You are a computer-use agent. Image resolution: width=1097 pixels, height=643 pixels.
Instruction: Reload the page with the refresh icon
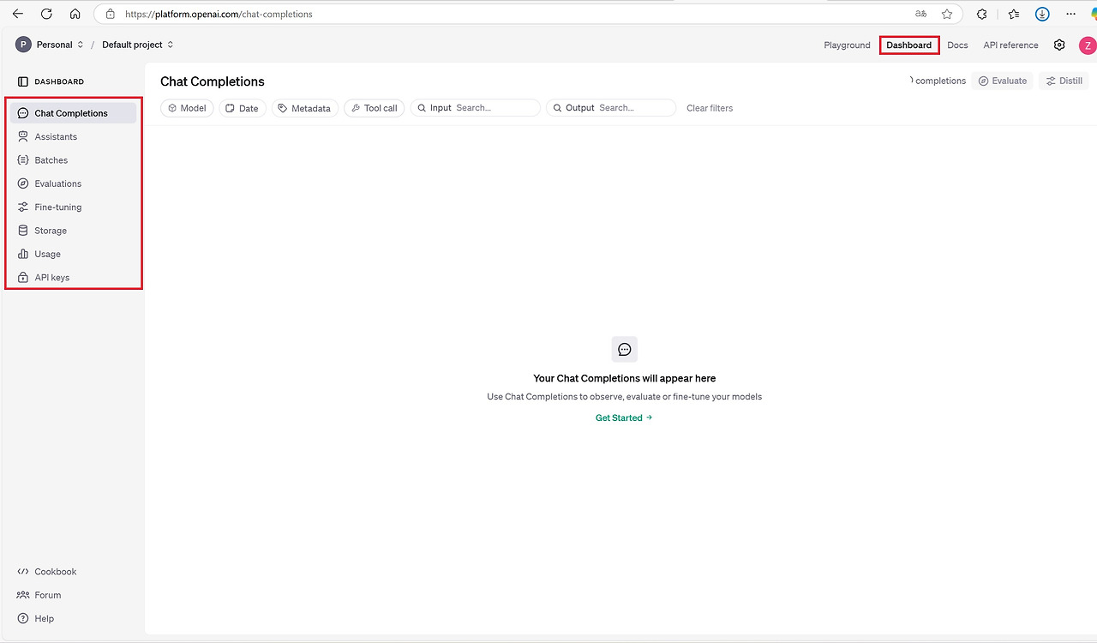(x=46, y=14)
